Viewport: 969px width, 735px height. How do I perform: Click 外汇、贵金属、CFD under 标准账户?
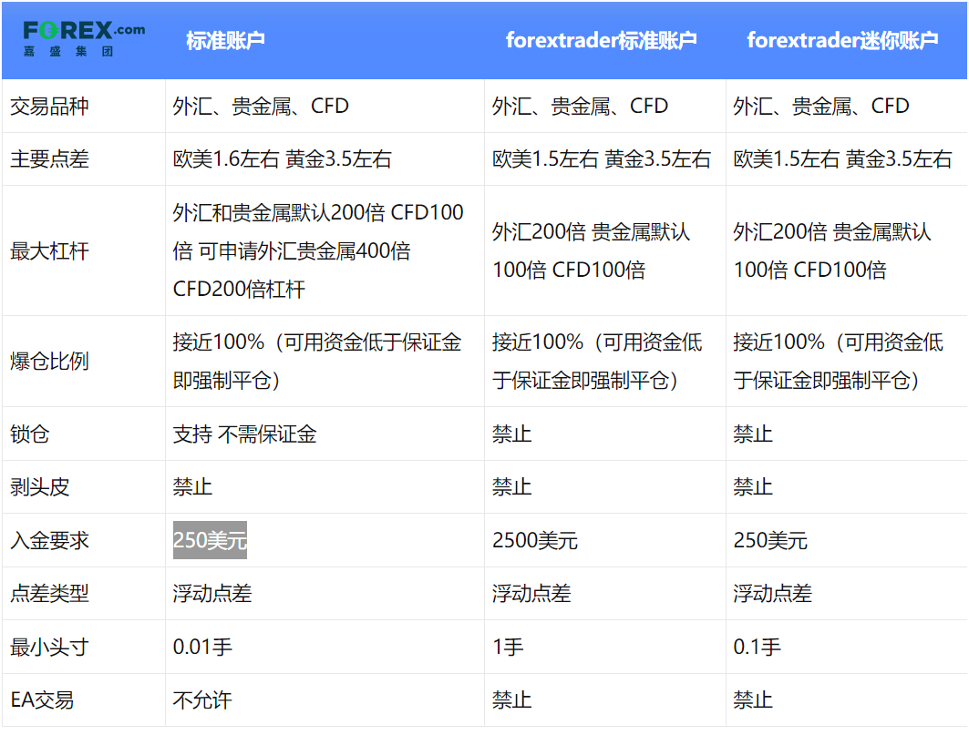coord(261,107)
